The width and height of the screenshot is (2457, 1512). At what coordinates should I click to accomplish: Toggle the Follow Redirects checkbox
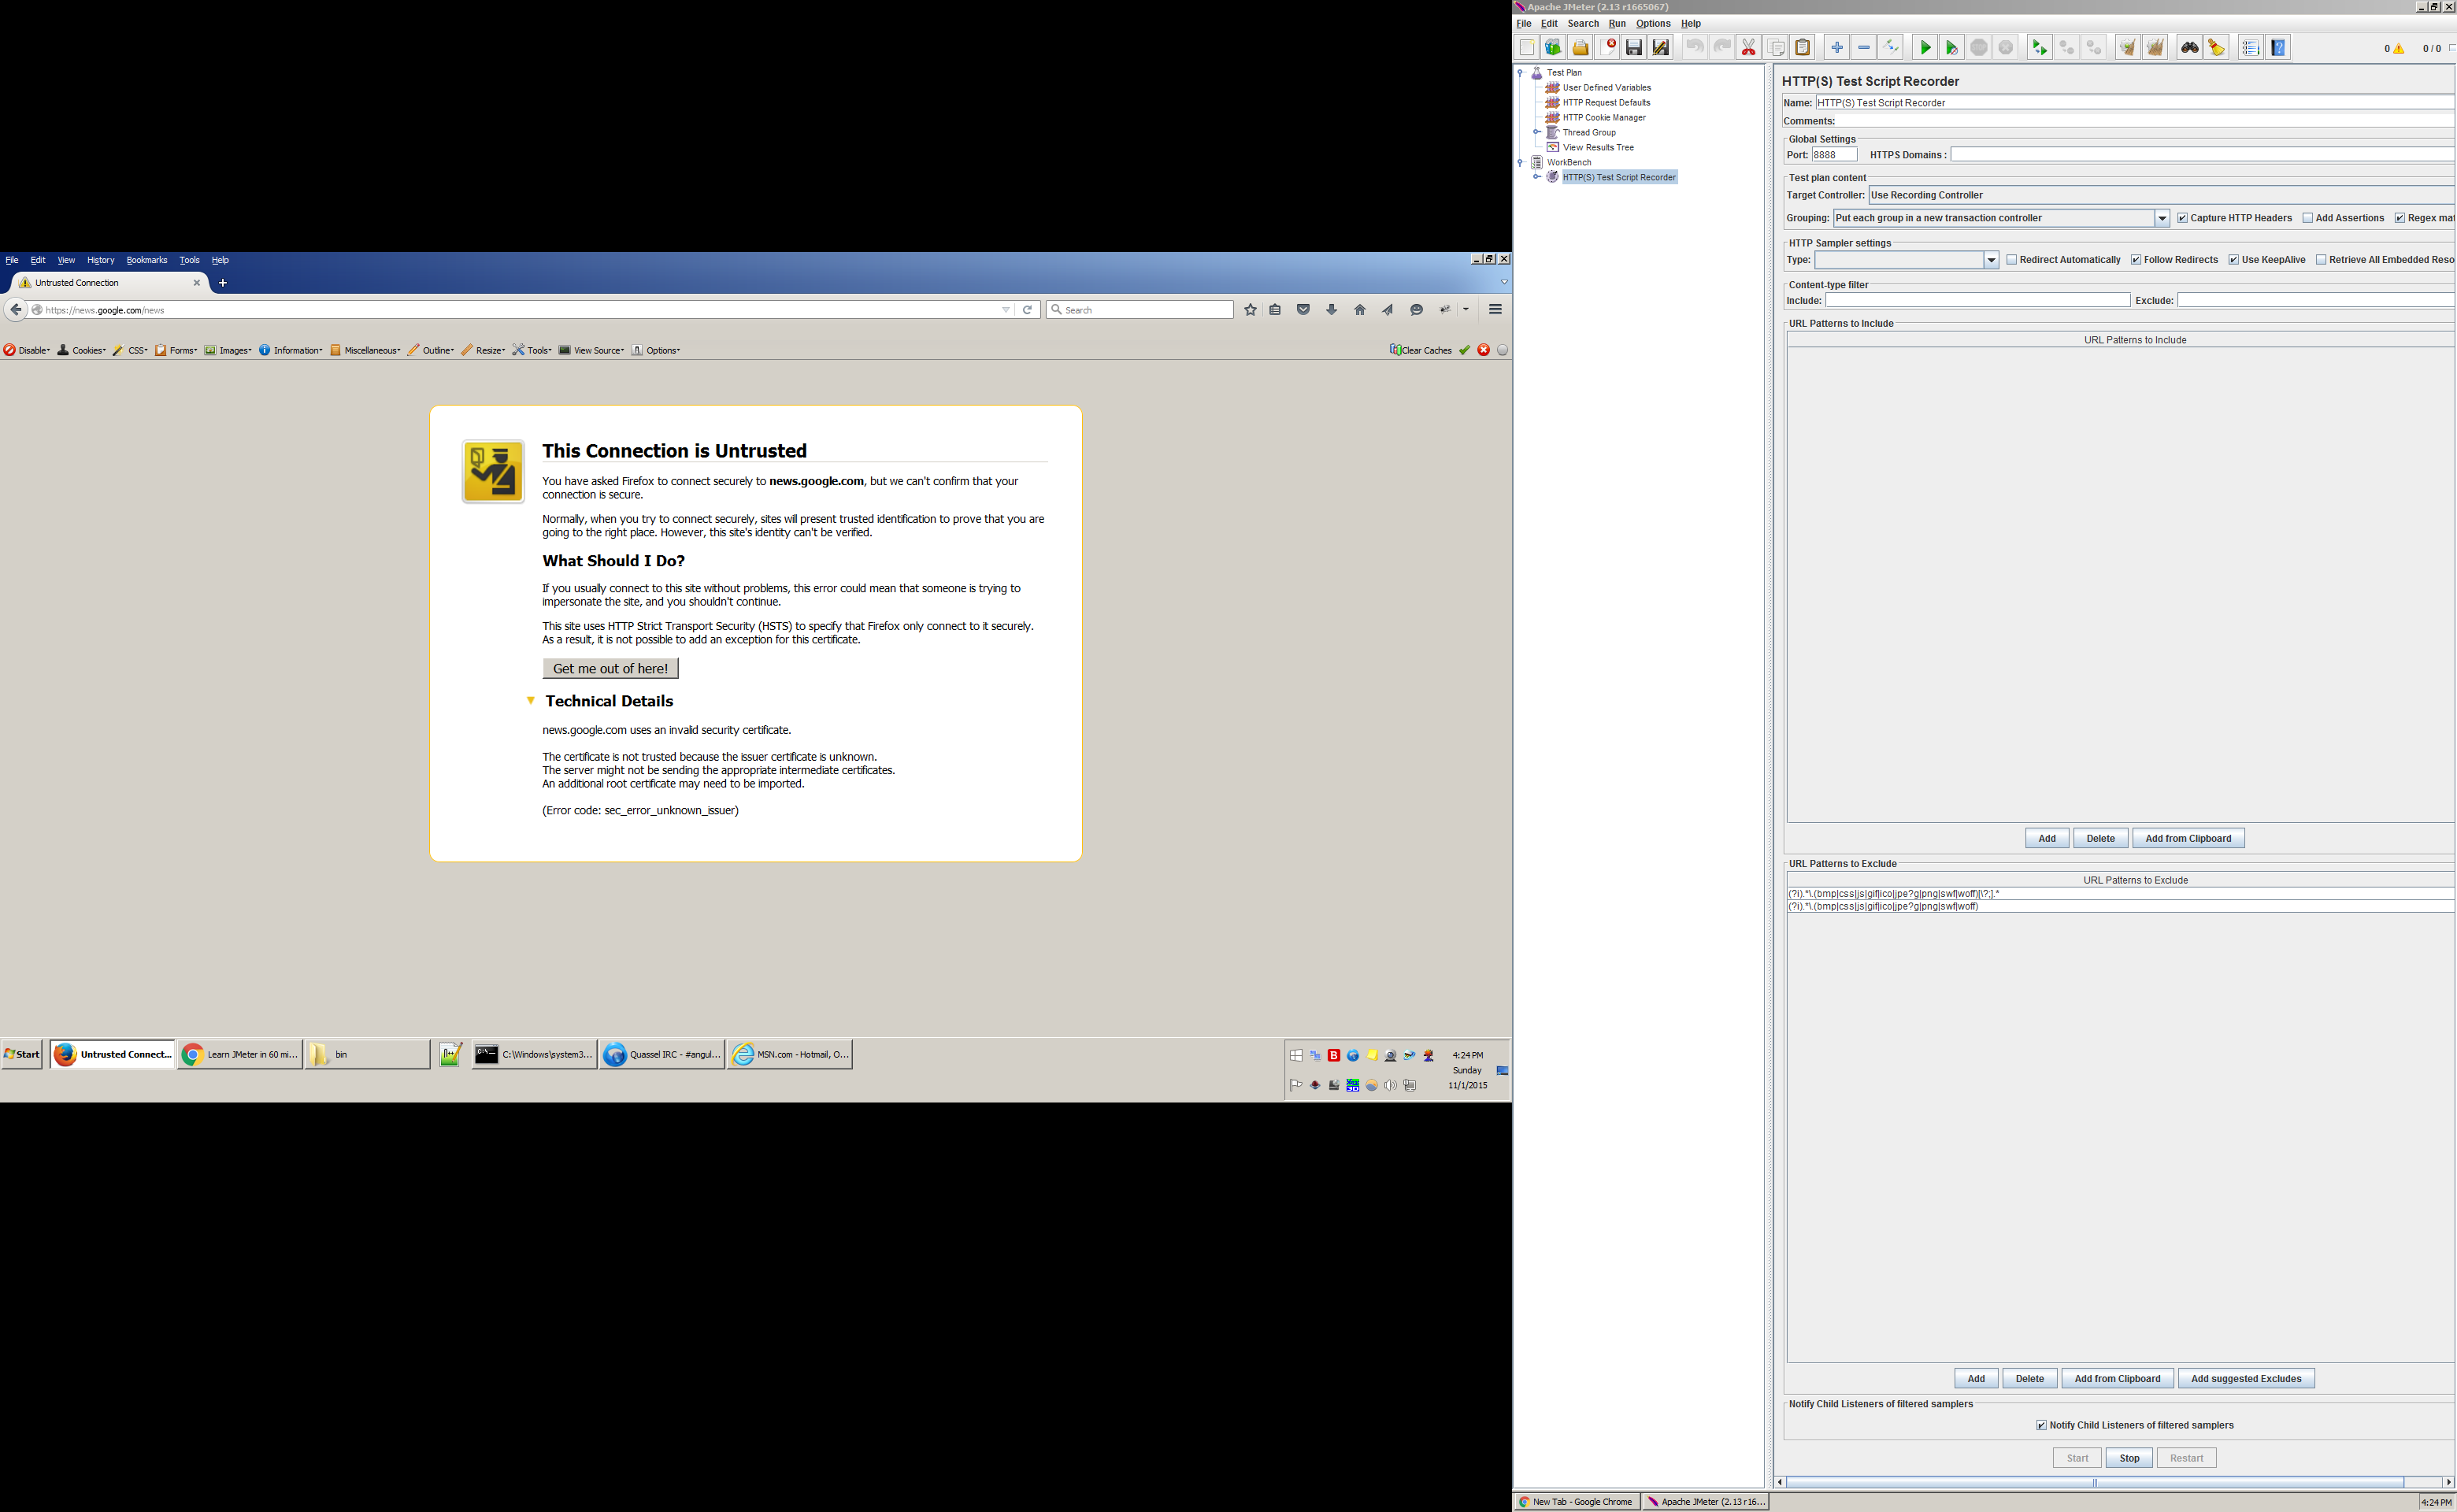[x=2136, y=260]
